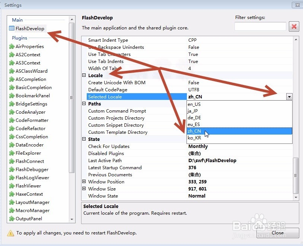The image size is (303, 246).
Task: Click the MacroManager plugin puzzle icon
Action: click(x=12, y=210)
